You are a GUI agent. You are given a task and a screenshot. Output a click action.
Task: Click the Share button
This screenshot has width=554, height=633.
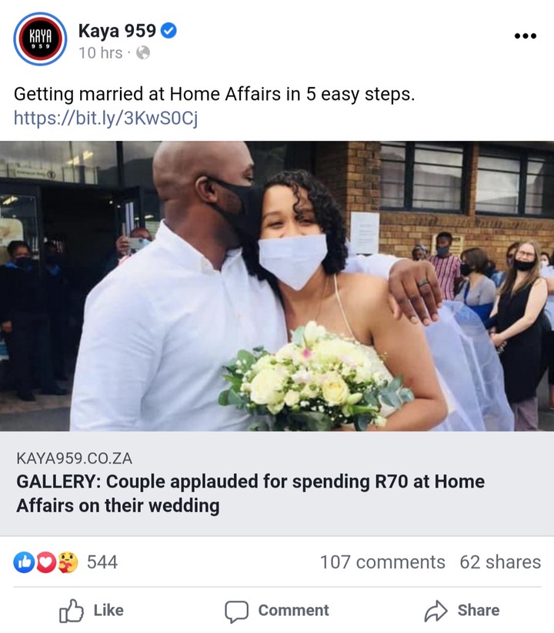click(462, 610)
